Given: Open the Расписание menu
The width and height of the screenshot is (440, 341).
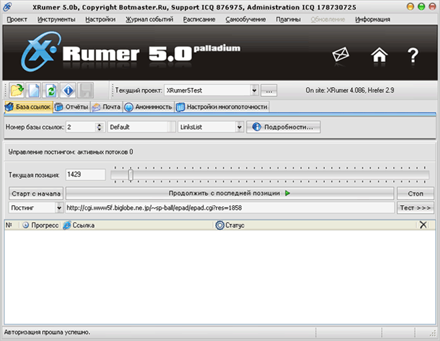Looking at the screenshot, I should [199, 19].
